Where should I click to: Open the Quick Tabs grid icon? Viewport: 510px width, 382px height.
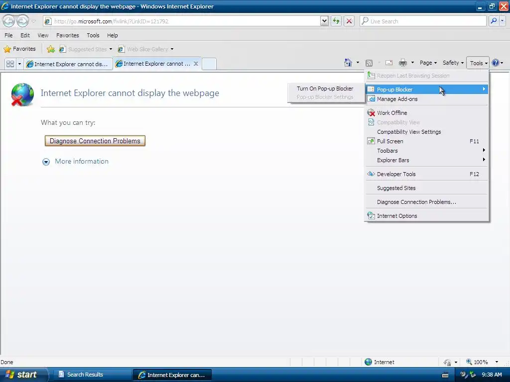coord(10,64)
